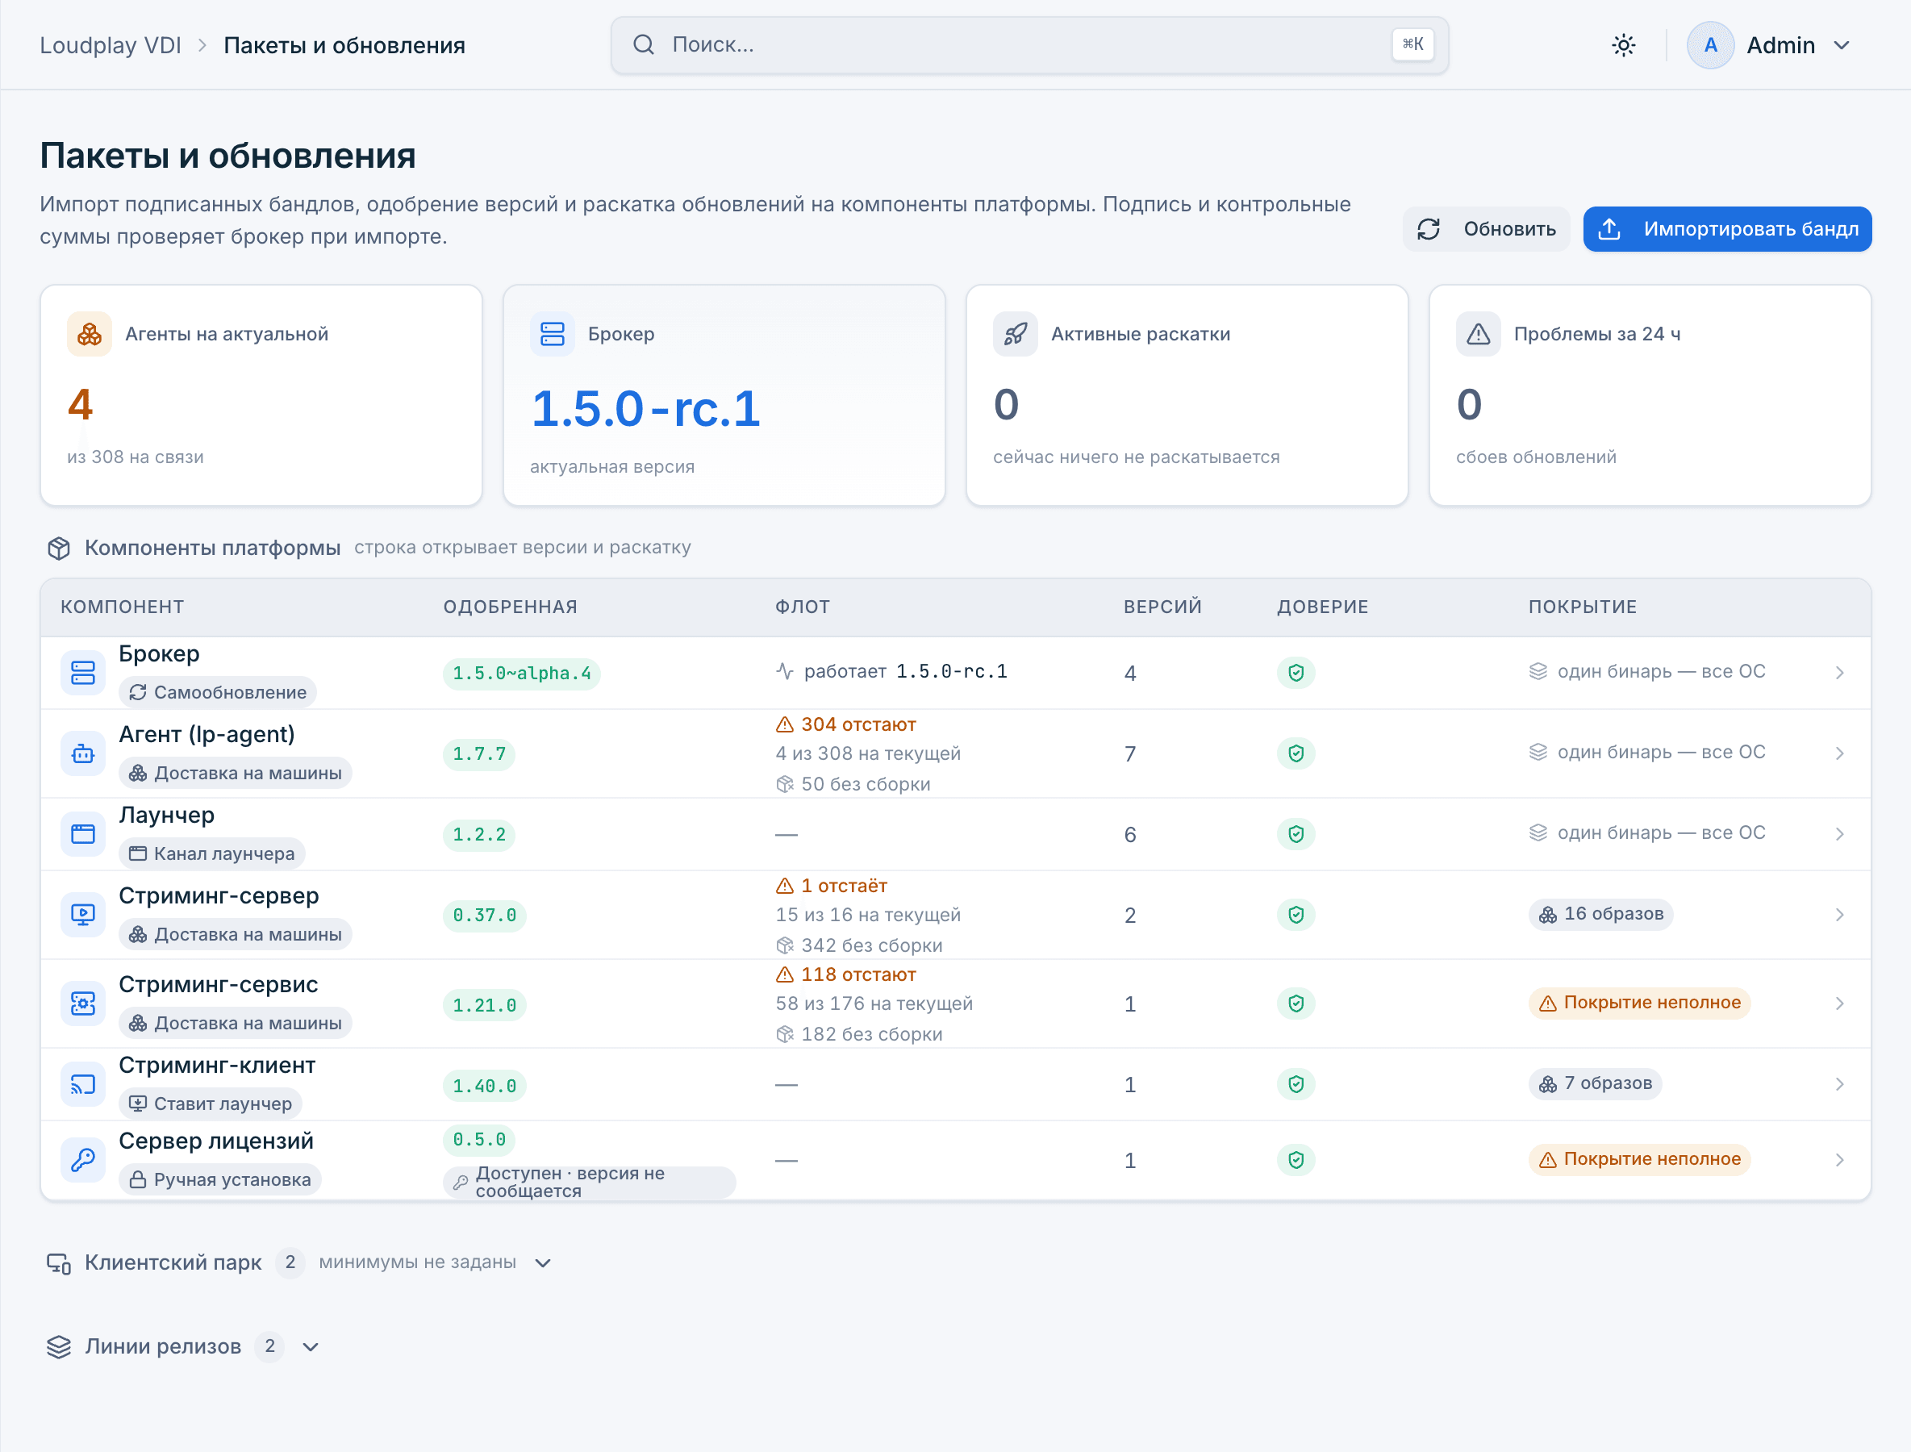This screenshot has height=1452, width=1911.
Task: Click the search magnifier icon
Action: click(x=643, y=44)
